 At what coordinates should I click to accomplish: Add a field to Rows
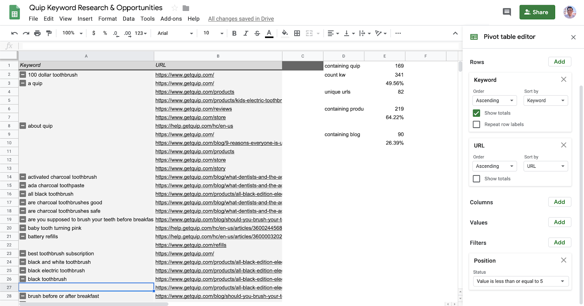pyautogui.click(x=560, y=62)
